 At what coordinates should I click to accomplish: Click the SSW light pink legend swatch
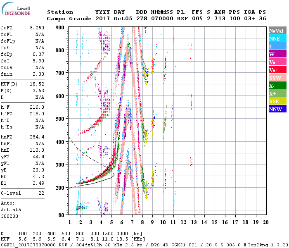pyautogui.click(x=277, y=78)
